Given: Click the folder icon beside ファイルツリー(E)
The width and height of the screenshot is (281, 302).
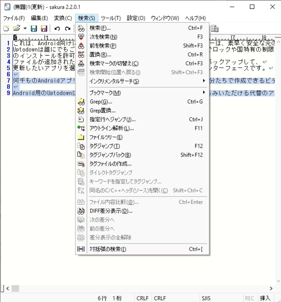Looking at the screenshot, I should 81,137.
